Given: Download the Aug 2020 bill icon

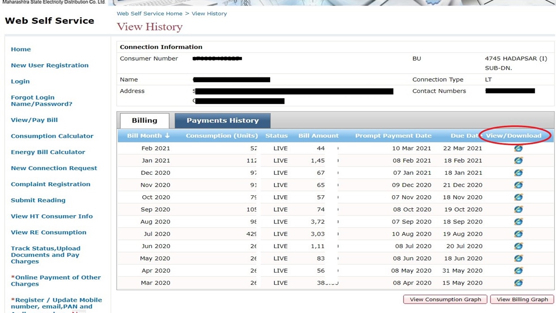Looking at the screenshot, I should click(x=518, y=222).
